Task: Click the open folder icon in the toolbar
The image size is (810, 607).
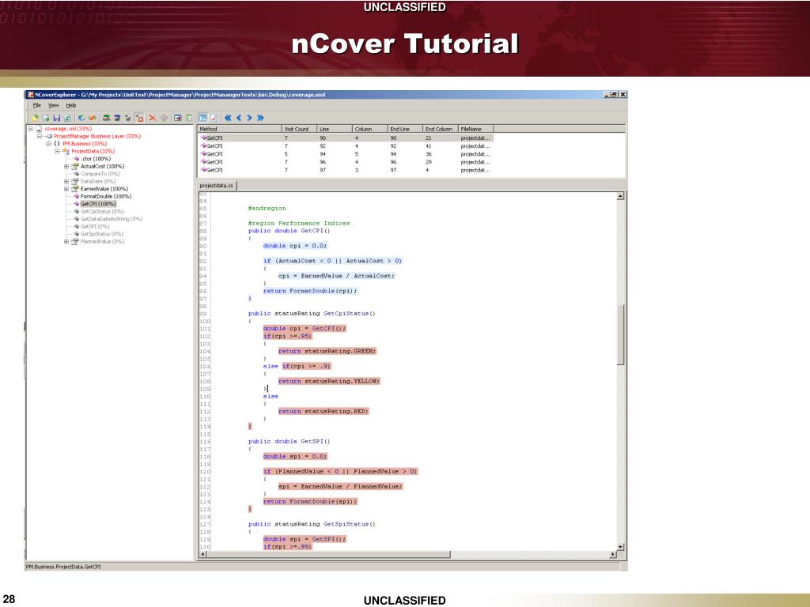Action: click(35, 119)
